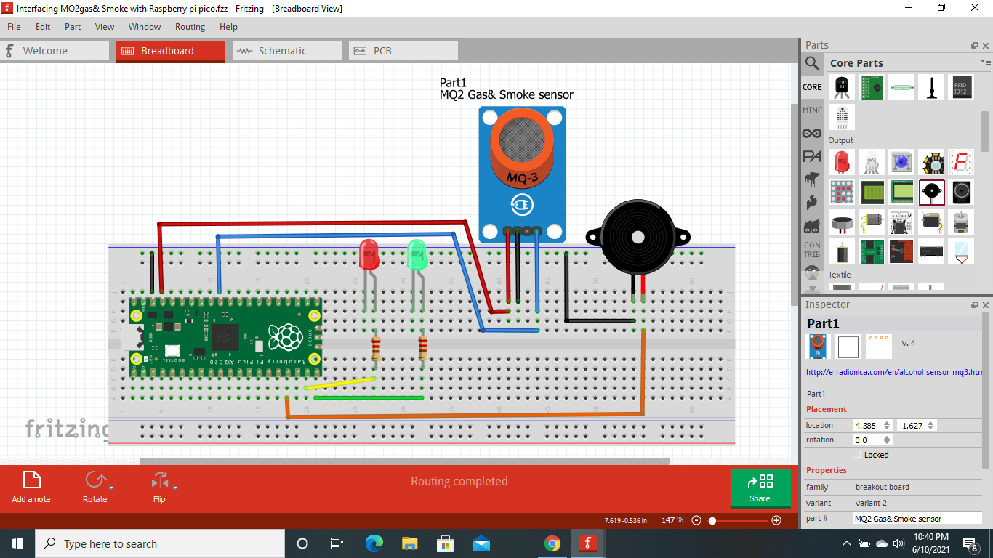Screen dimensions: 993x558
Task: Open the CONTRIB parts bin
Action: (811, 249)
